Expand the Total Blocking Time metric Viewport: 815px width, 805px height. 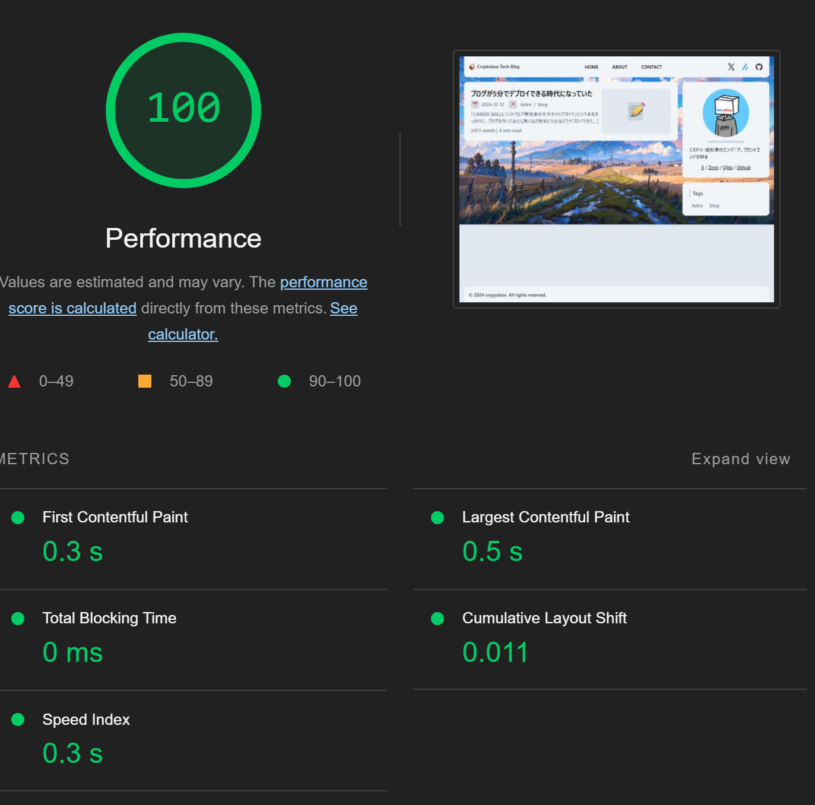point(194,640)
